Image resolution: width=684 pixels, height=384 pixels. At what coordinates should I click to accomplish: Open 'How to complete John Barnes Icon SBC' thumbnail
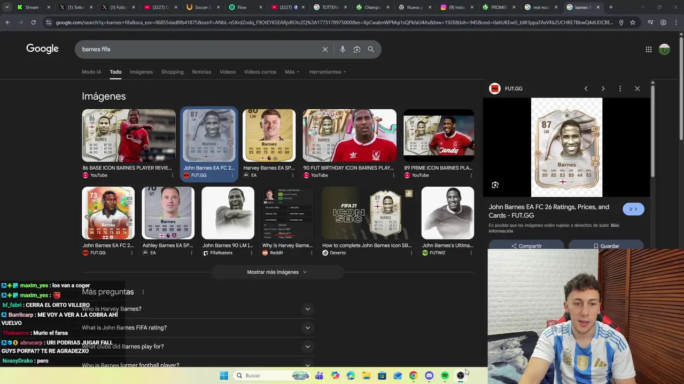tap(368, 213)
